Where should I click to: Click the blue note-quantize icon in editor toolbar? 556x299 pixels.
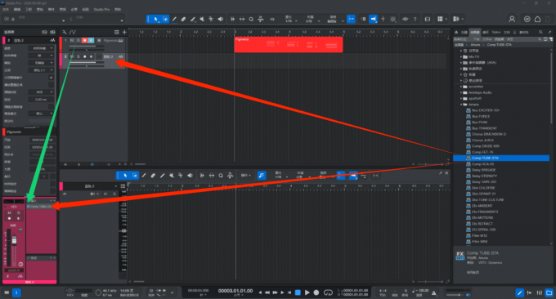point(262,176)
